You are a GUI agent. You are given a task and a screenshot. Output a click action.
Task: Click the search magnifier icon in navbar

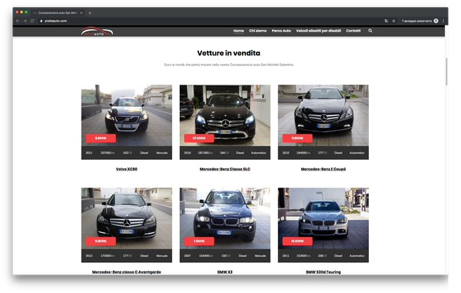(370, 31)
